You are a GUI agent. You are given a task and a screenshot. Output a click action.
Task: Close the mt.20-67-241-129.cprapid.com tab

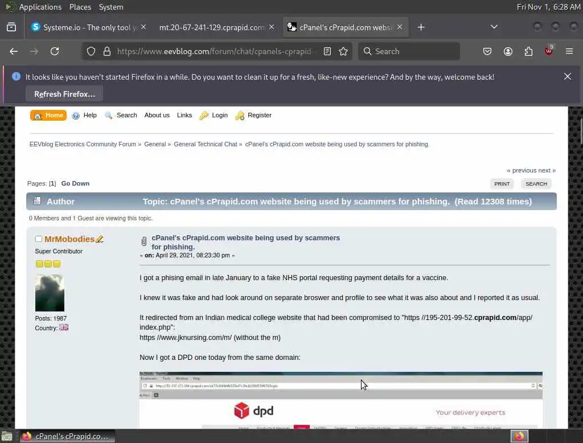[272, 27]
